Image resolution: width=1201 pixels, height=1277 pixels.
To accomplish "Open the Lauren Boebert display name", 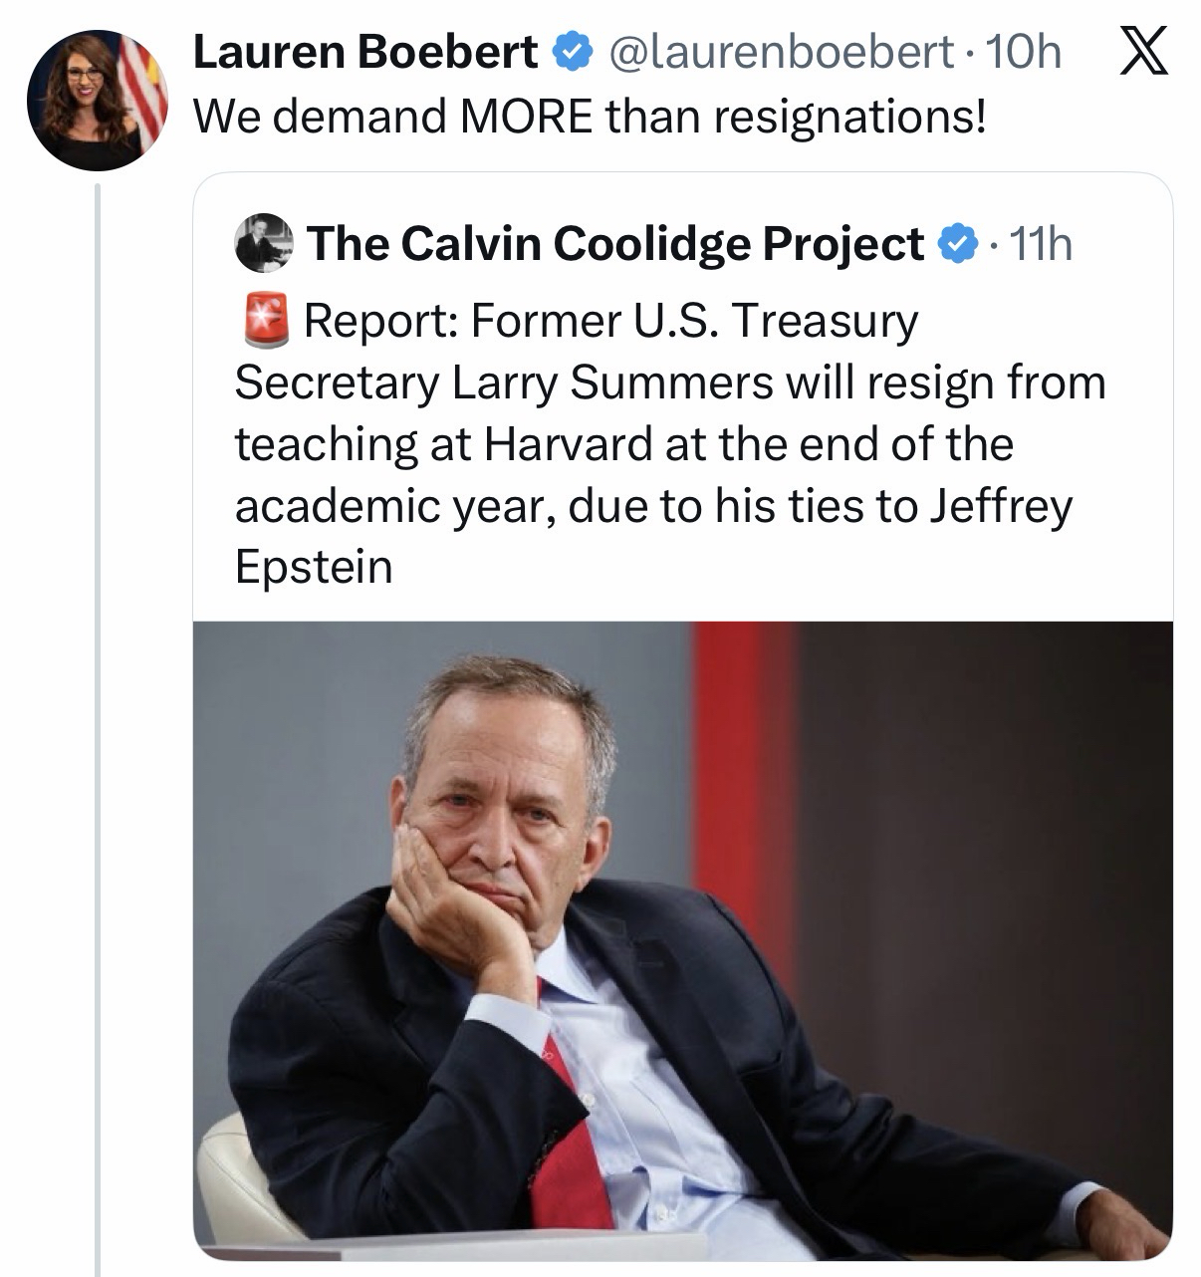I will coord(364,53).
